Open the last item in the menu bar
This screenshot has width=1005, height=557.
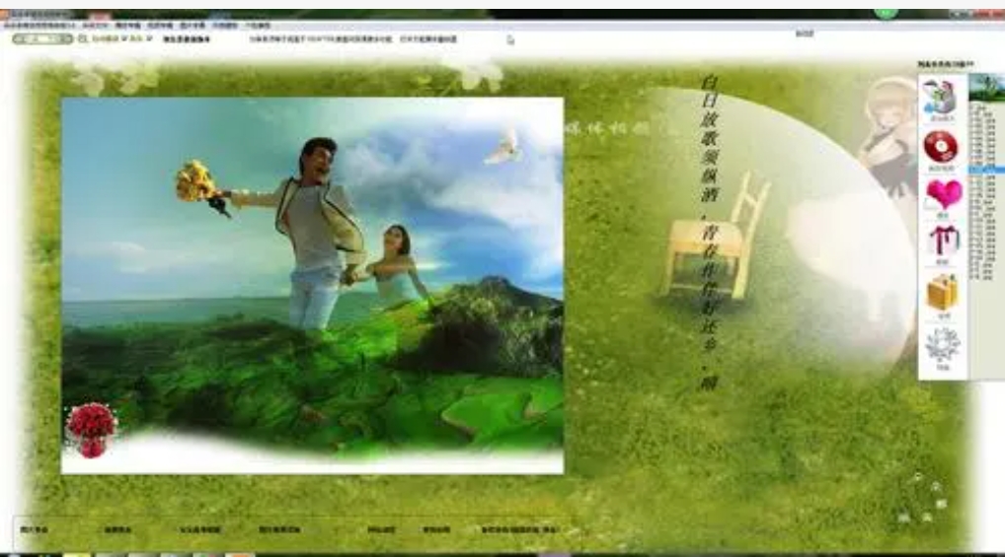(258, 26)
